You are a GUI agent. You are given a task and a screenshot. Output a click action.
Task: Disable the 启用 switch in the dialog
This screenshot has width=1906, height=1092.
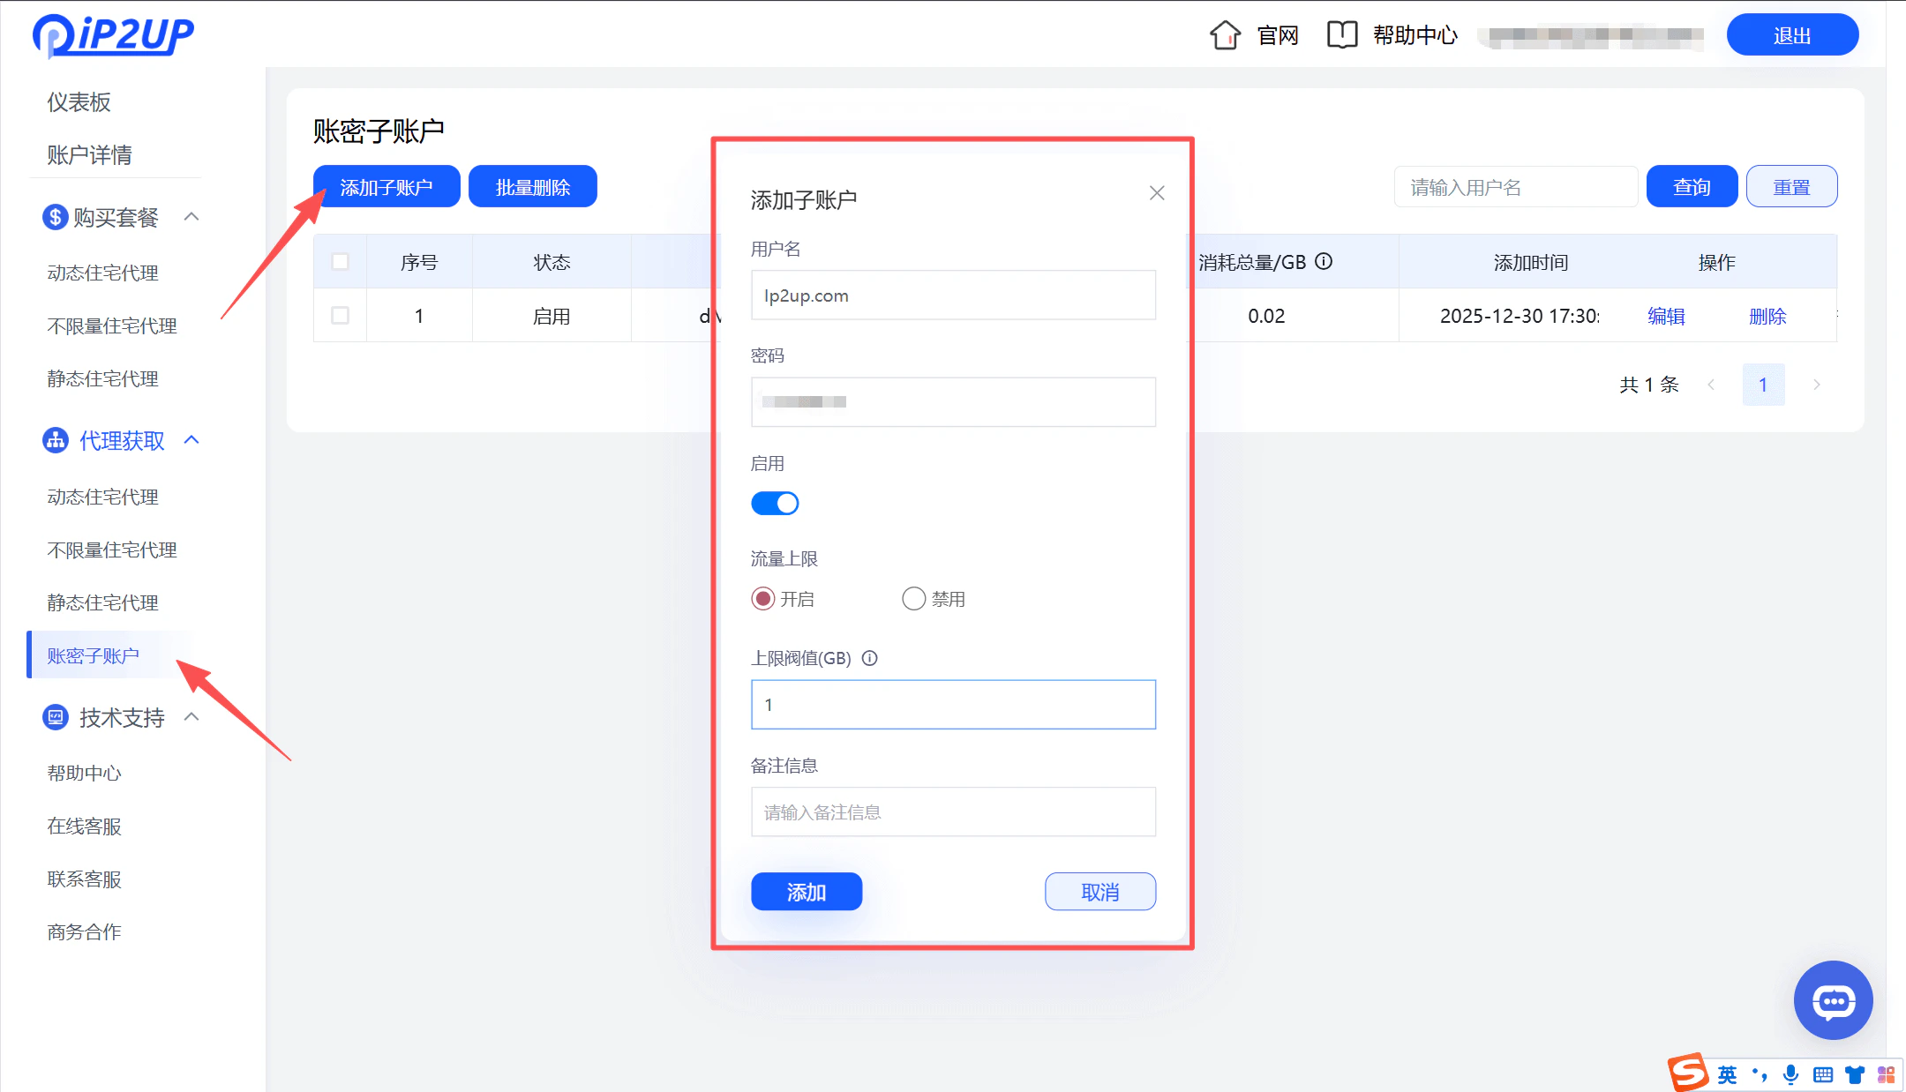[775, 503]
